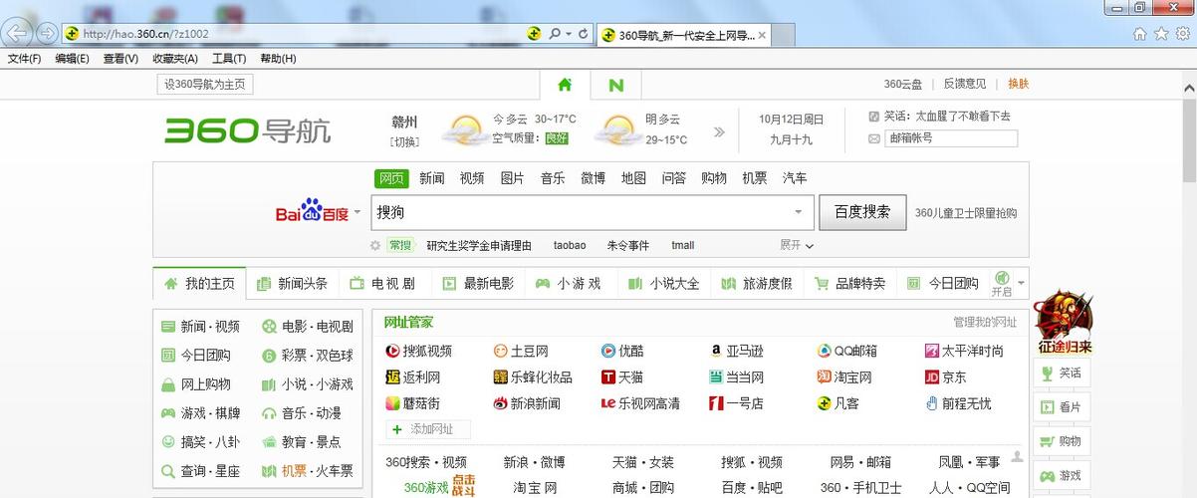Image resolution: width=1197 pixels, height=498 pixels.
Task: Click 管理我的网址 link
Action: 985,322
